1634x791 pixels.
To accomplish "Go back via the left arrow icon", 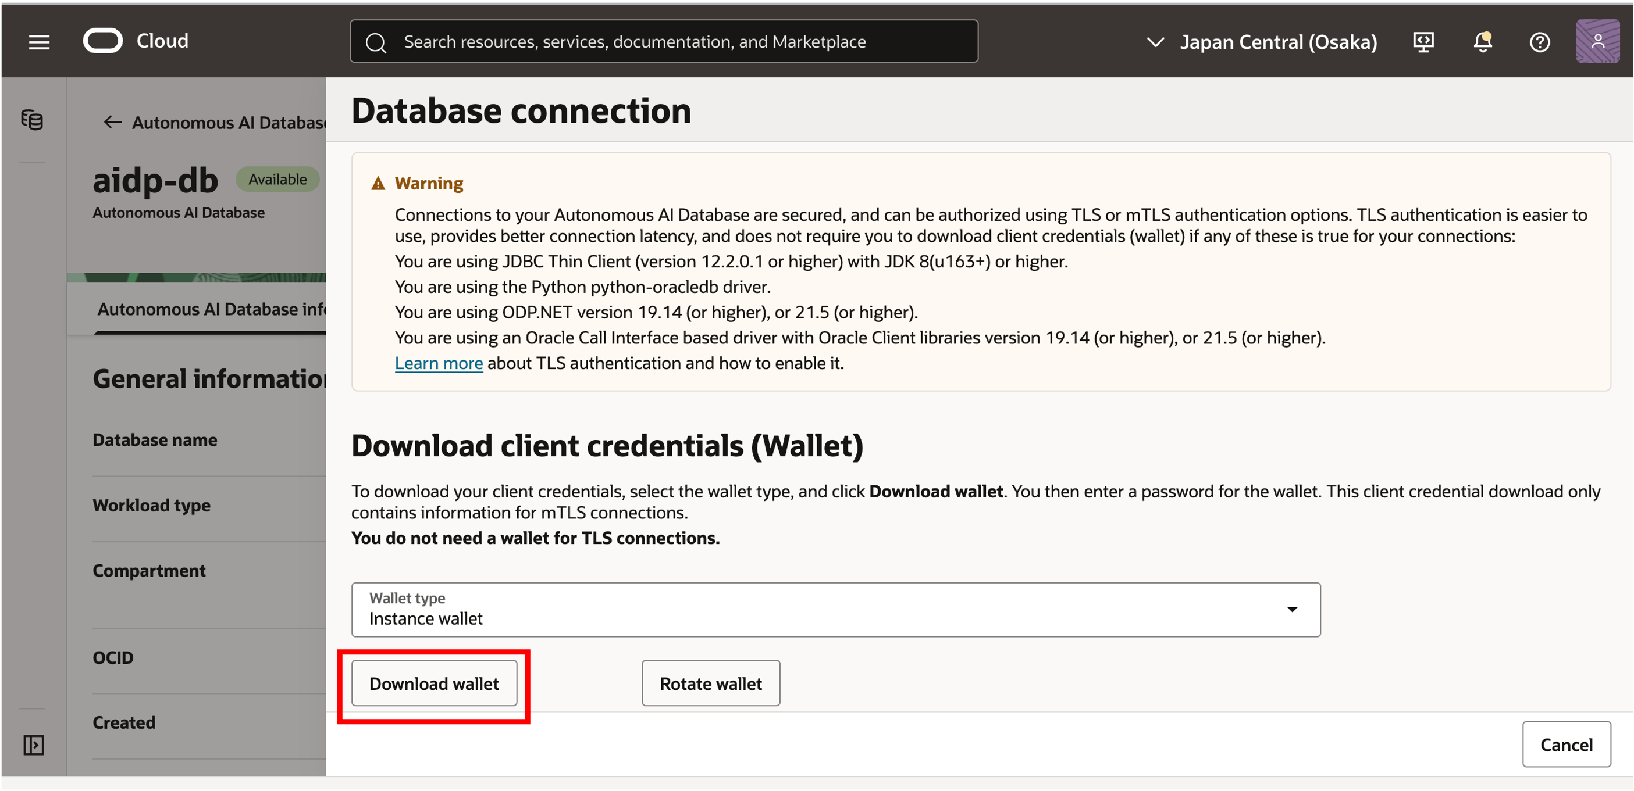I will (112, 122).
